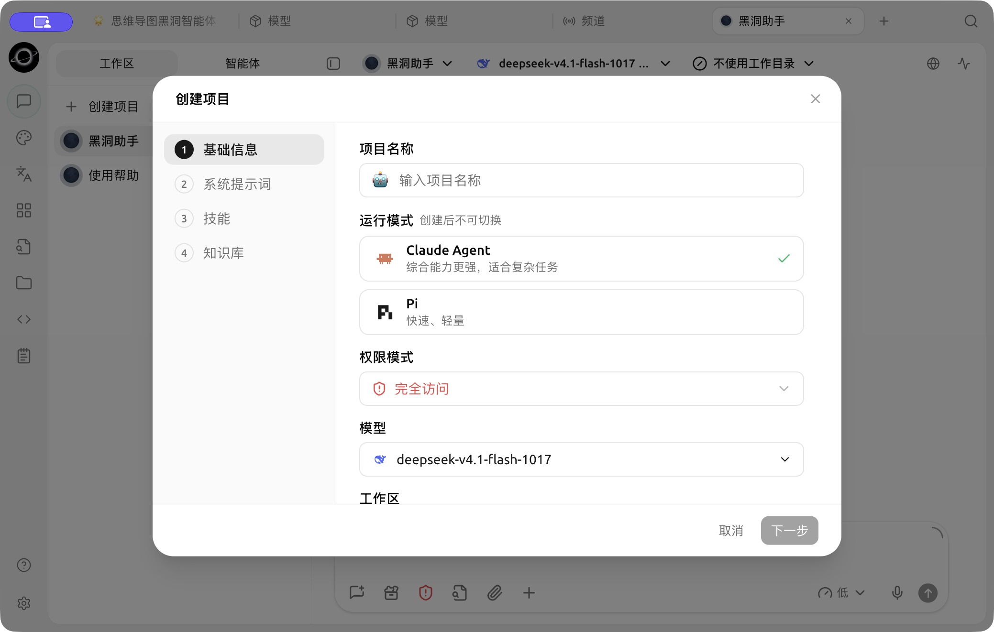
Task: Toggle the sidebar panel icon
Action: point(333,64)
